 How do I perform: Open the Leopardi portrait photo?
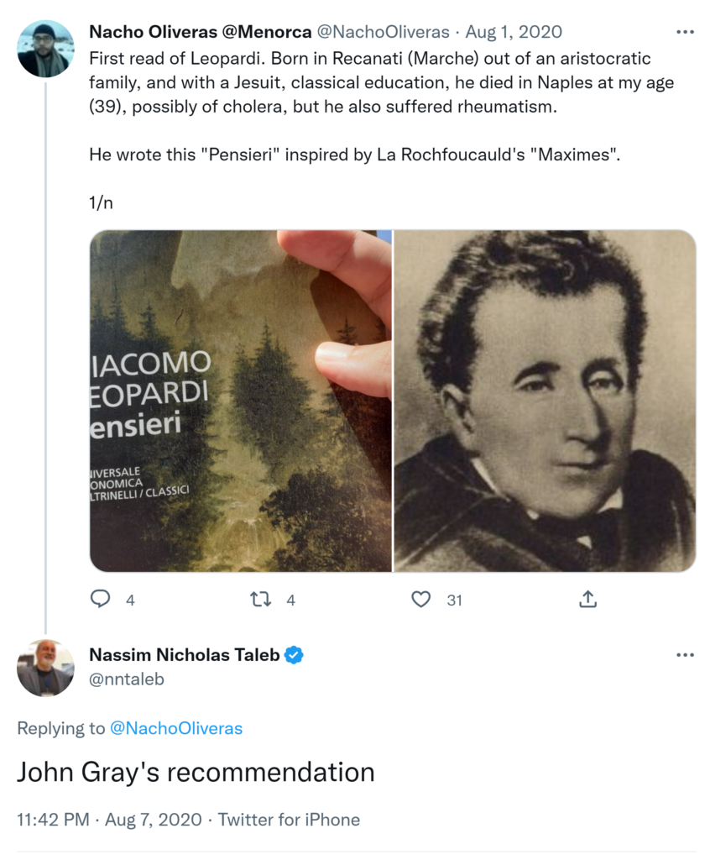pos(545,401)
